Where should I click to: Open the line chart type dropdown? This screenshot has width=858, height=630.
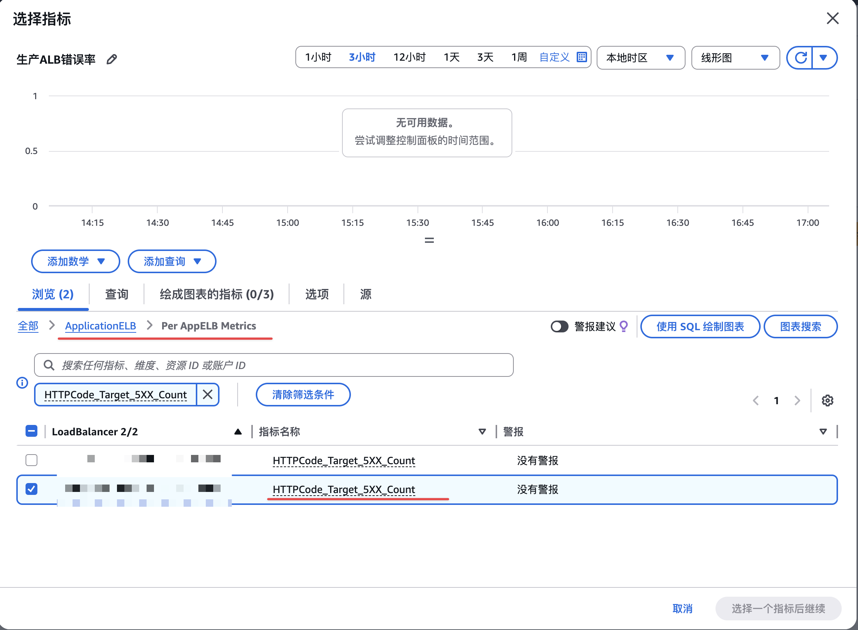(735, 58)
